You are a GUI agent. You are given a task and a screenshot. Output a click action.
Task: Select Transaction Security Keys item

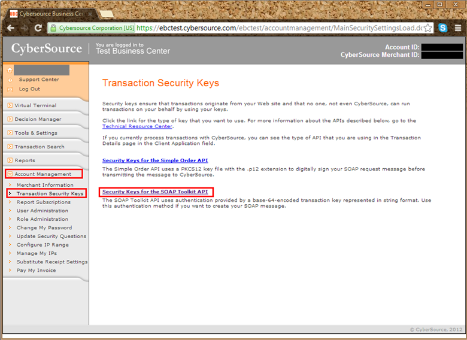(50, 193)
